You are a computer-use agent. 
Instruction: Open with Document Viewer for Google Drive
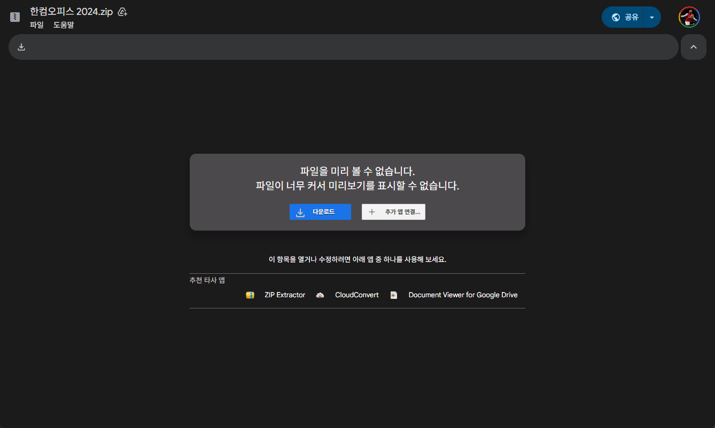click(x=463, y=295)
